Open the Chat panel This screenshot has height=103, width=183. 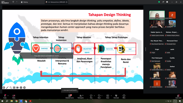tap(91, 96)
